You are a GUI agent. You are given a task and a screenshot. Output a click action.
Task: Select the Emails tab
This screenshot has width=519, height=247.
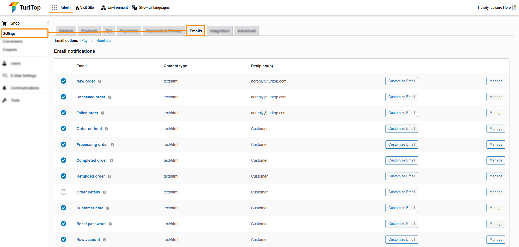click(x=195, y=31)
